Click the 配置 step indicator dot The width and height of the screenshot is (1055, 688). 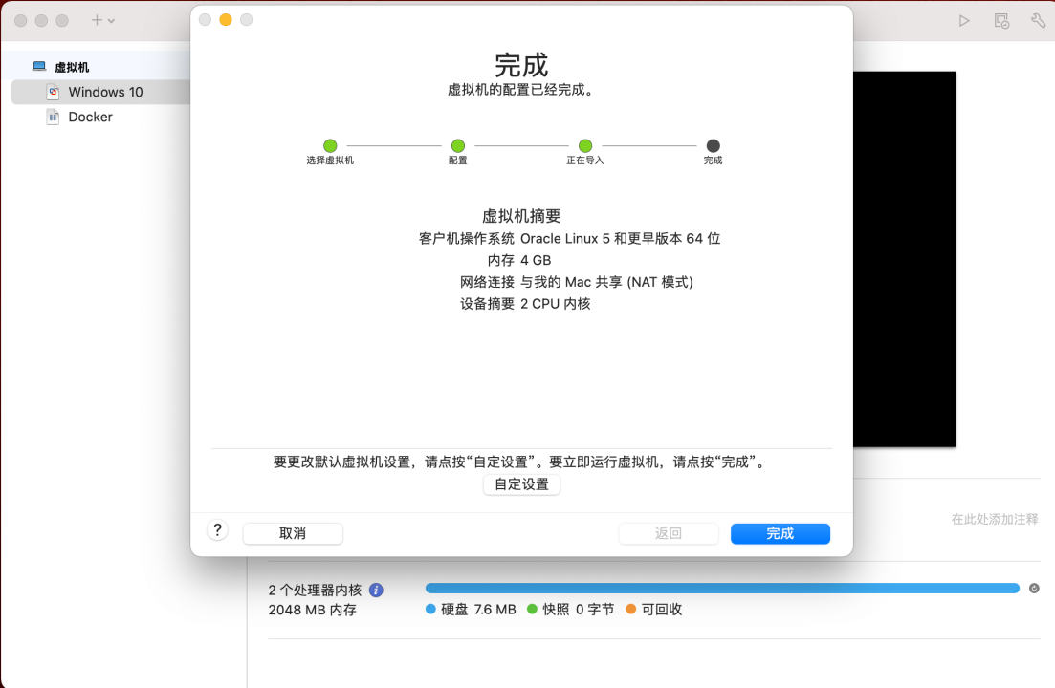point(458,146)
